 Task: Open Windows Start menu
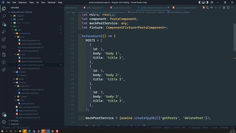(x=2, y=131)
